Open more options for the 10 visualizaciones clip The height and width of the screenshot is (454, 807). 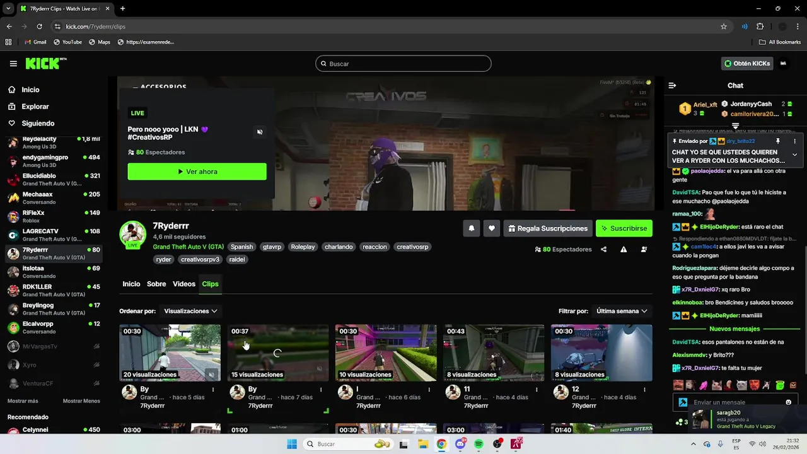(x=429, y=390)
